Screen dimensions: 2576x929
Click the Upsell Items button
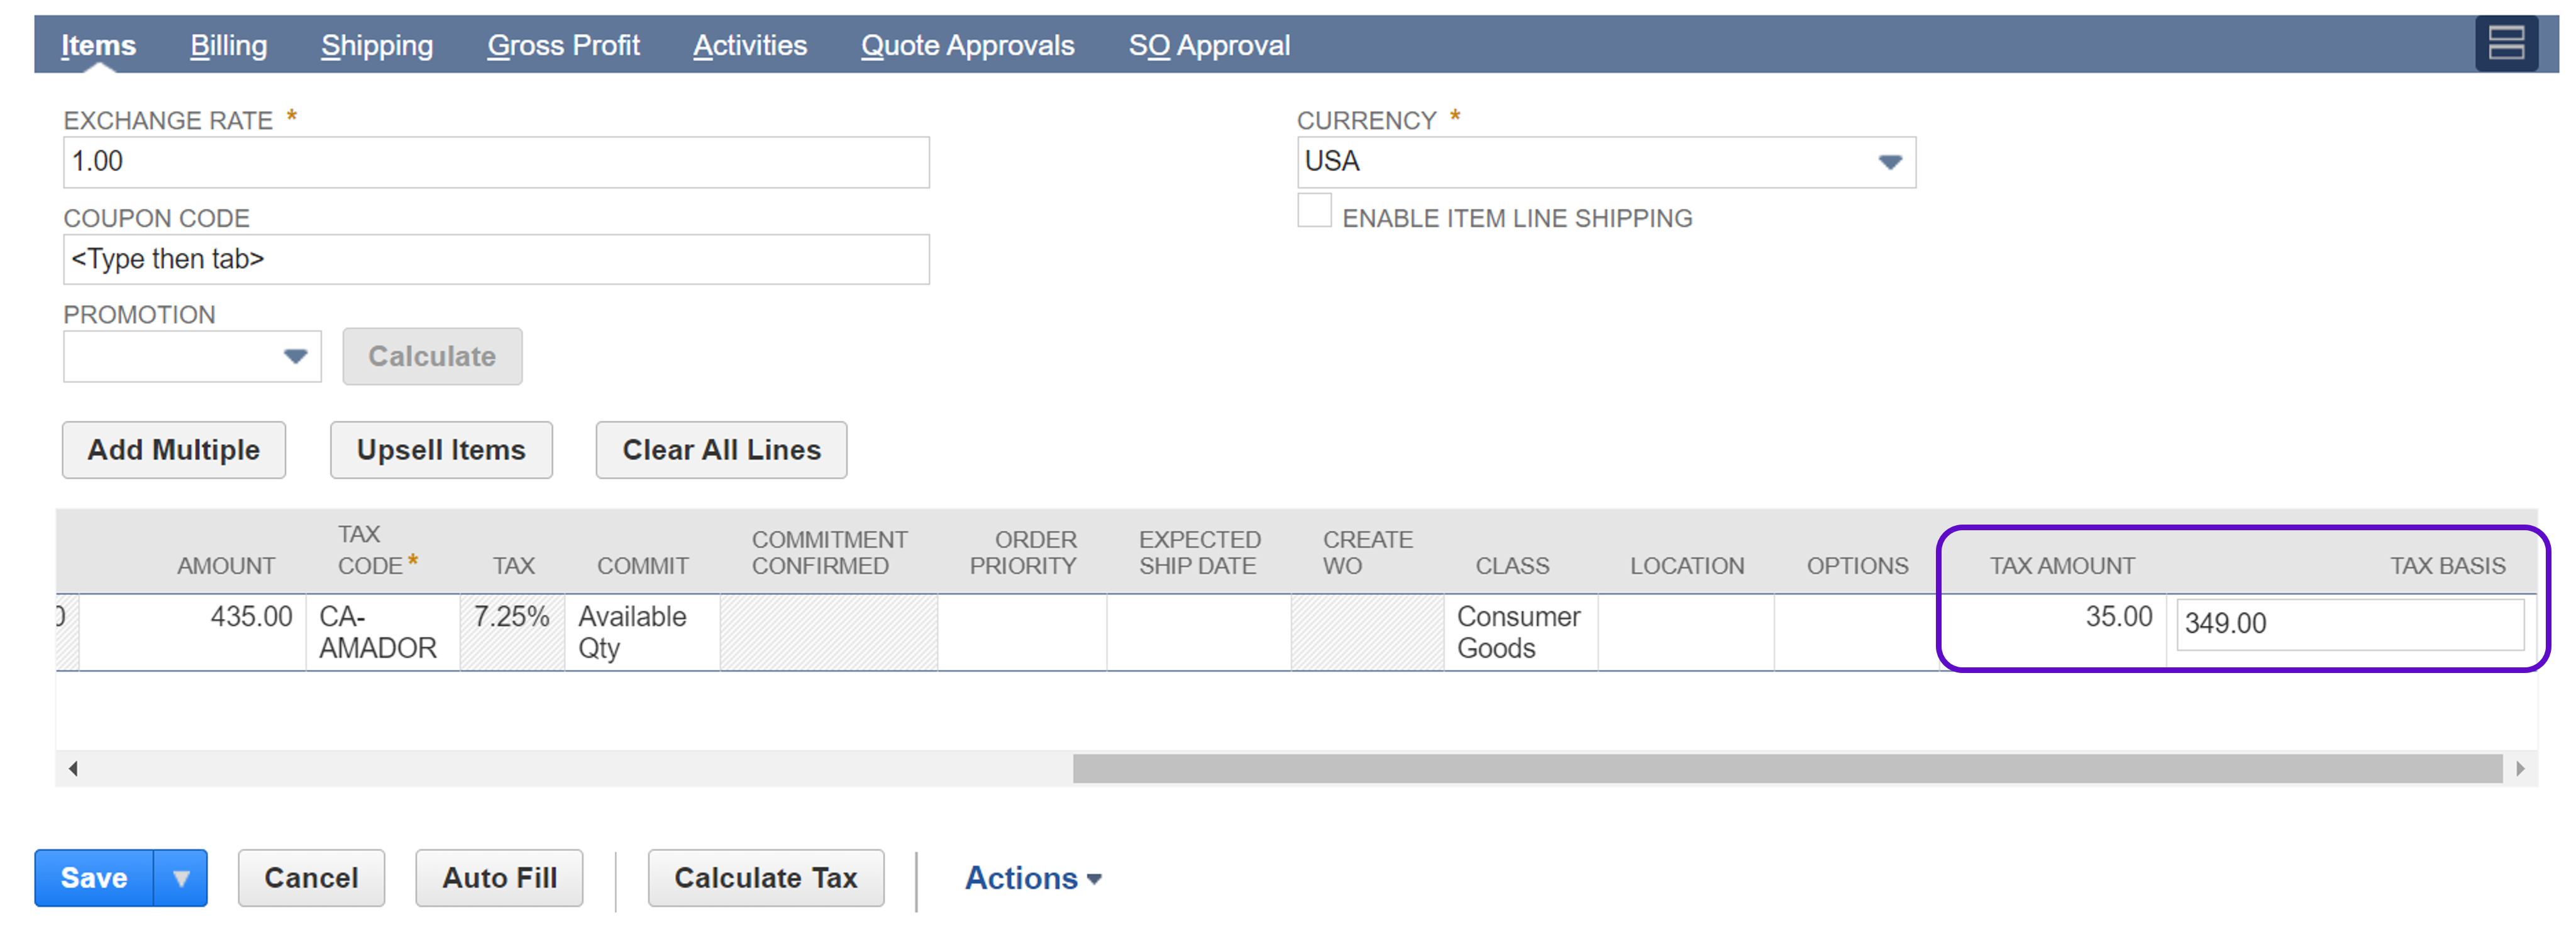[x=441, y=450]
